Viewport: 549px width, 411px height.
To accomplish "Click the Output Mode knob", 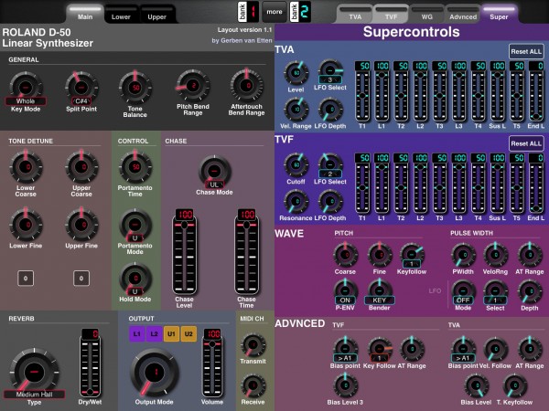I will 155,373.
